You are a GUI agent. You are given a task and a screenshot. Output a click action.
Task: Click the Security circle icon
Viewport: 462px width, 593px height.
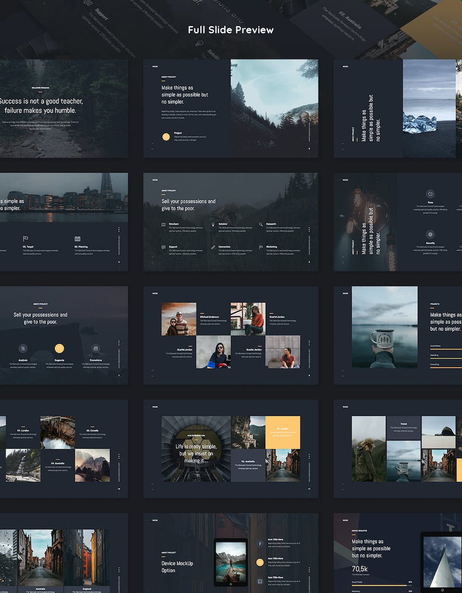point(430,234)
